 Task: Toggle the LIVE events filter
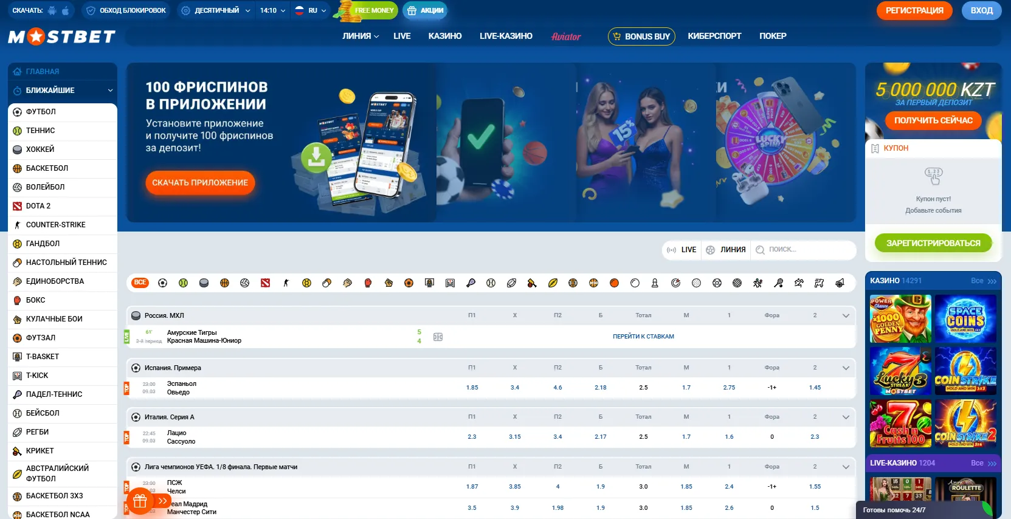pyautogui.click(x=681, y=250)
